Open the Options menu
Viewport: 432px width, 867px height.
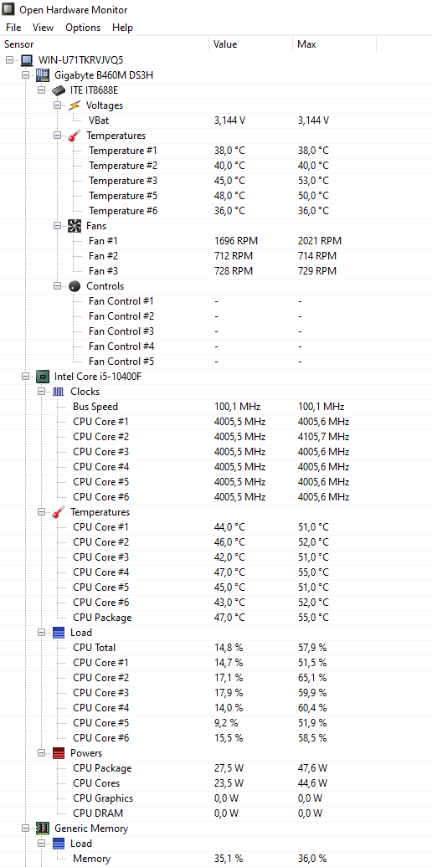(x=83, y=27)
